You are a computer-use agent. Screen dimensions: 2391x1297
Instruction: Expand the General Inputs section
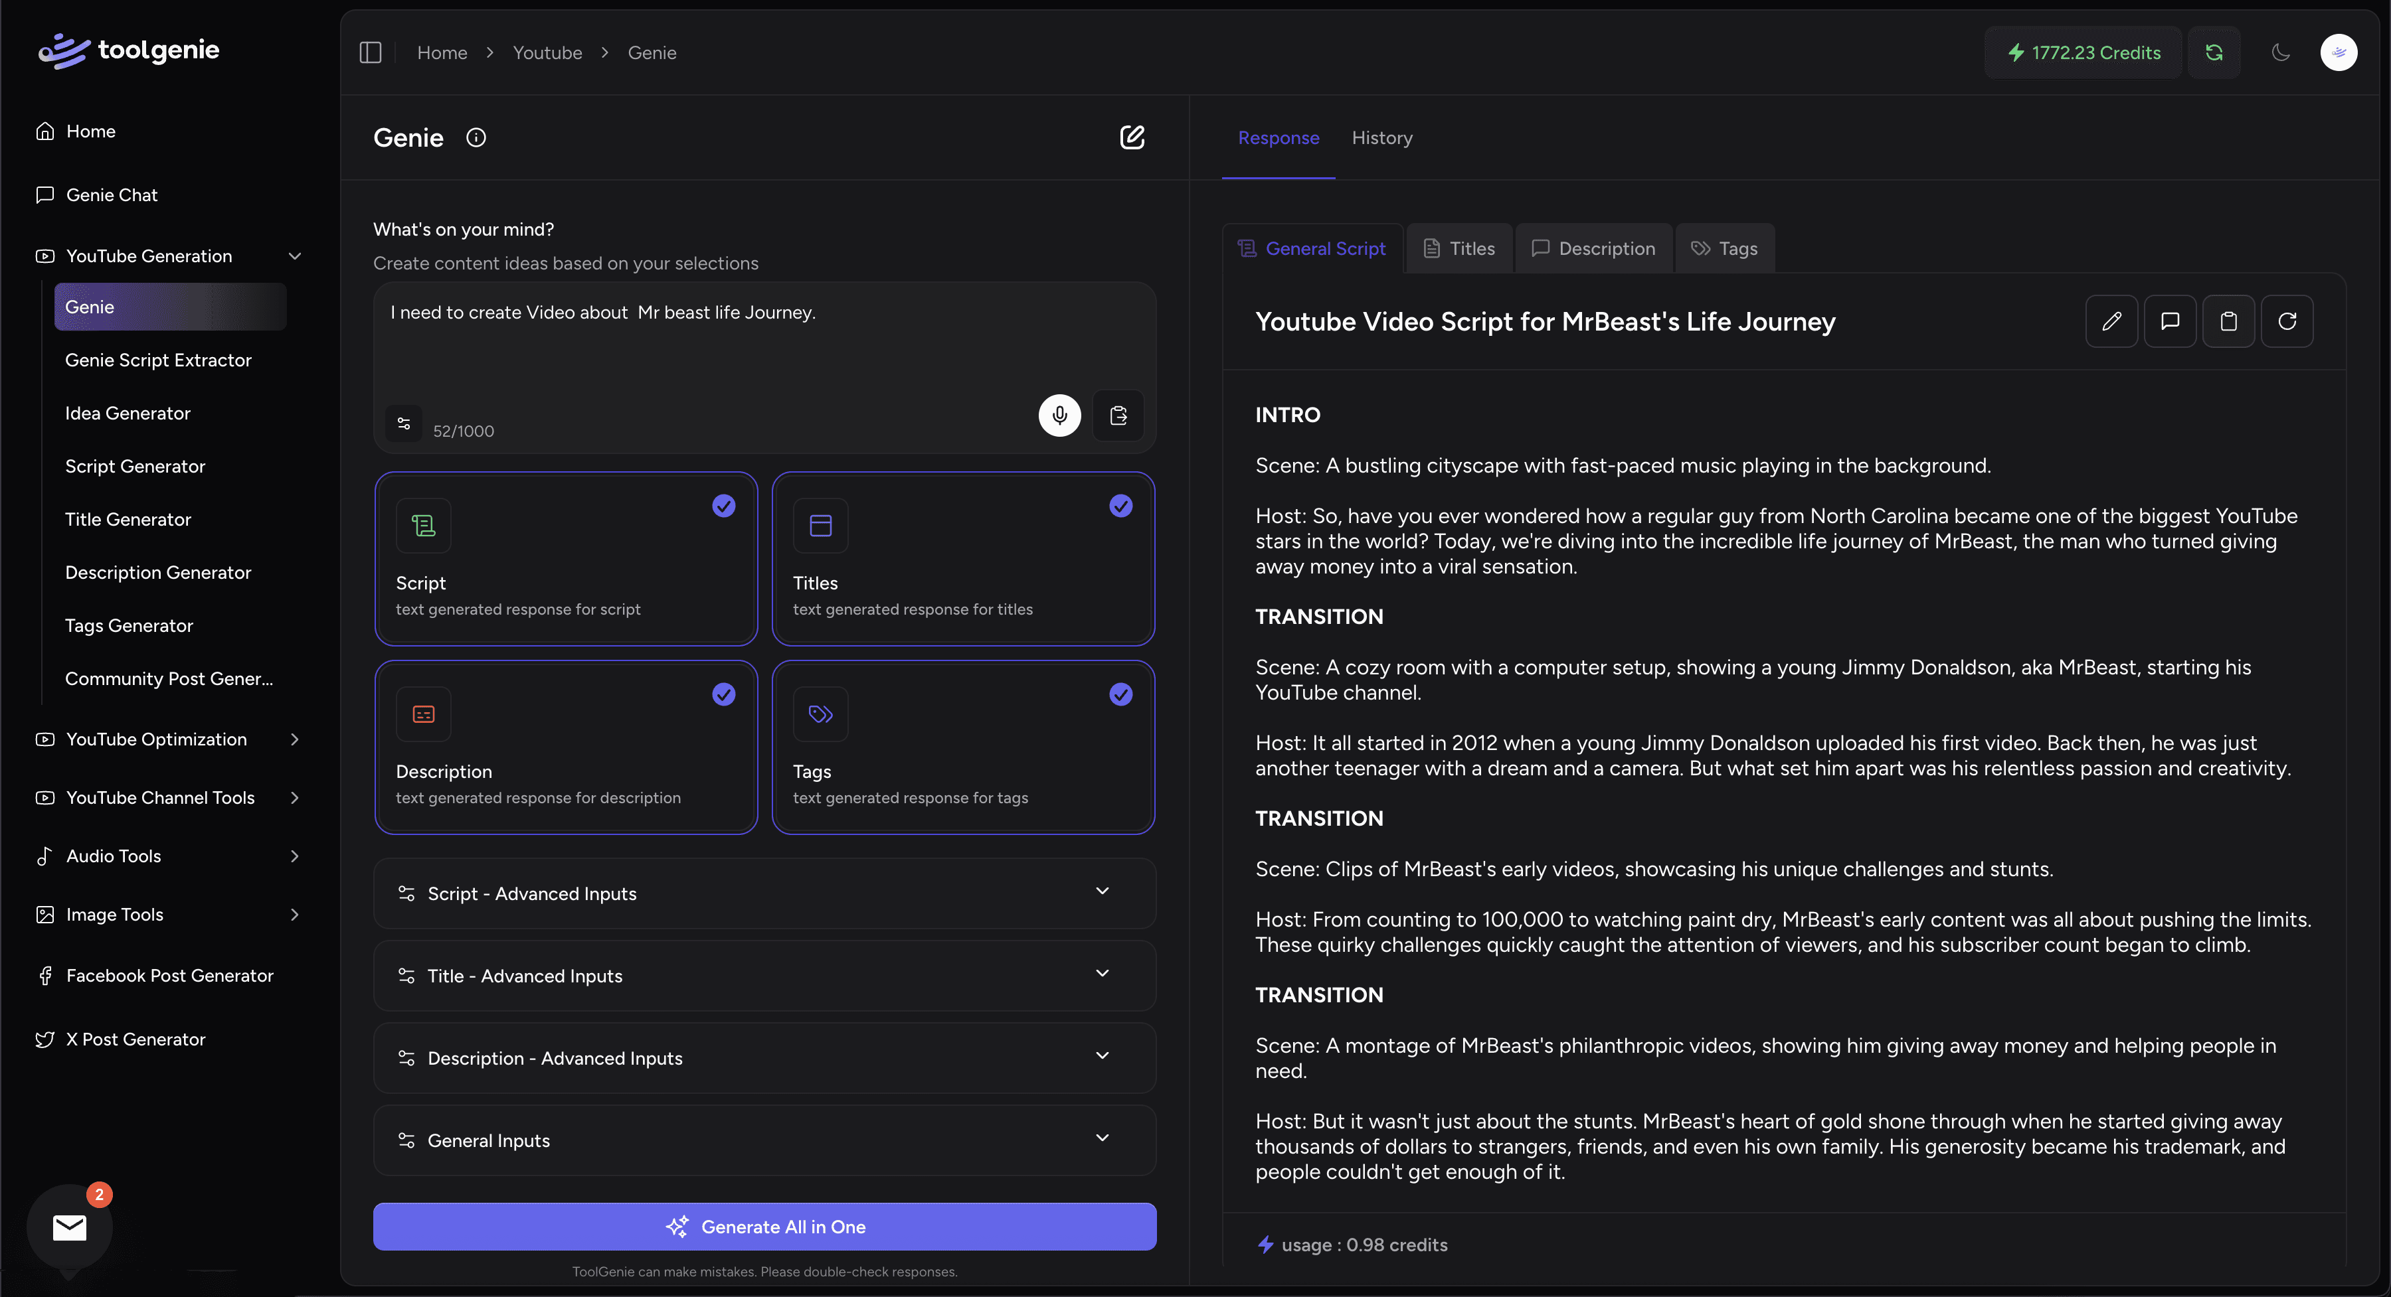pos(765,1140)
